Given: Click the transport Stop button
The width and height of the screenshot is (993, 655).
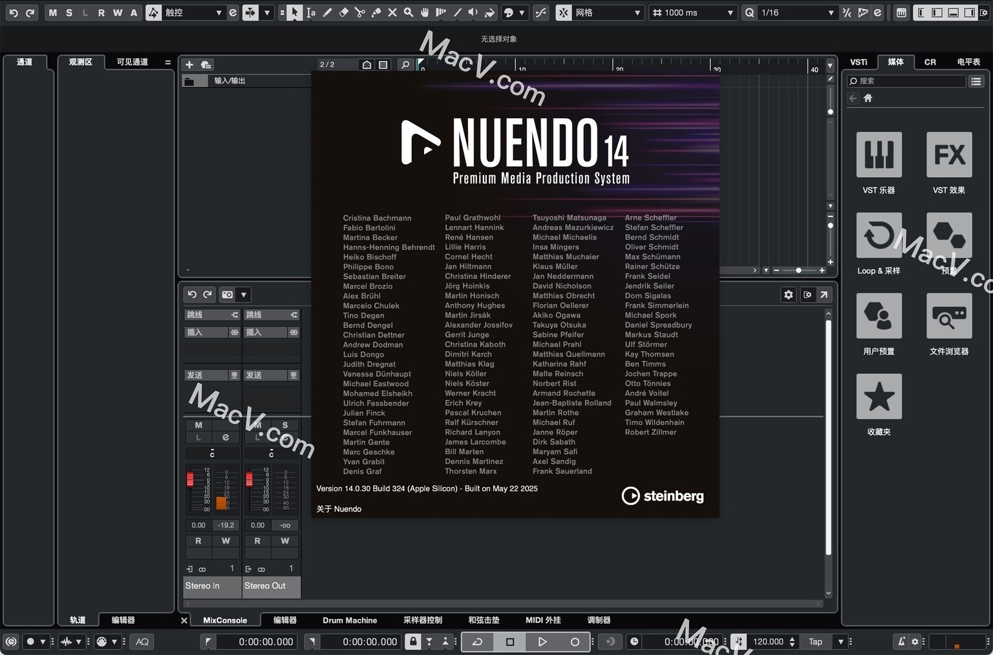Looking at the screenshot, I should pos(510,641).
